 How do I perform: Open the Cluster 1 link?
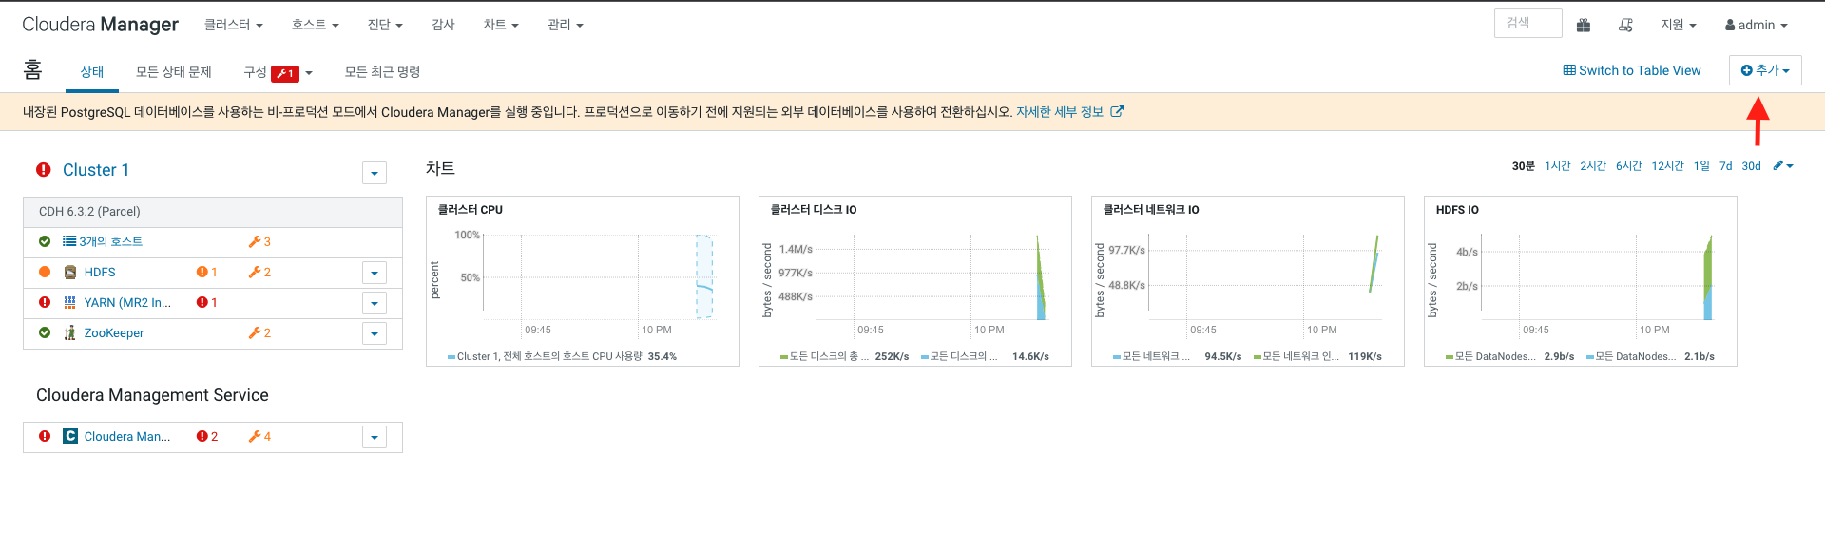96,170
